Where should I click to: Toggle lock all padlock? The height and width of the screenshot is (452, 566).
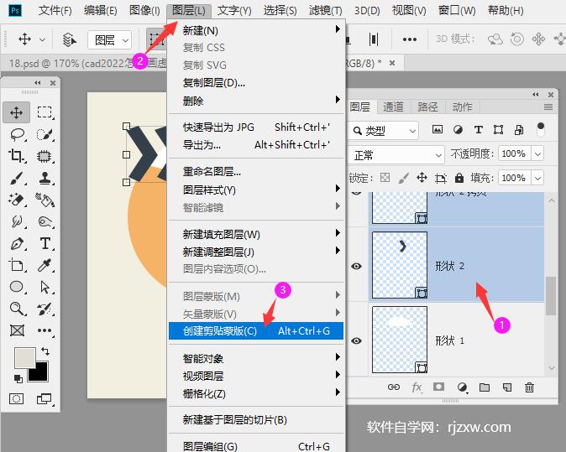click(x=459, y=178)
